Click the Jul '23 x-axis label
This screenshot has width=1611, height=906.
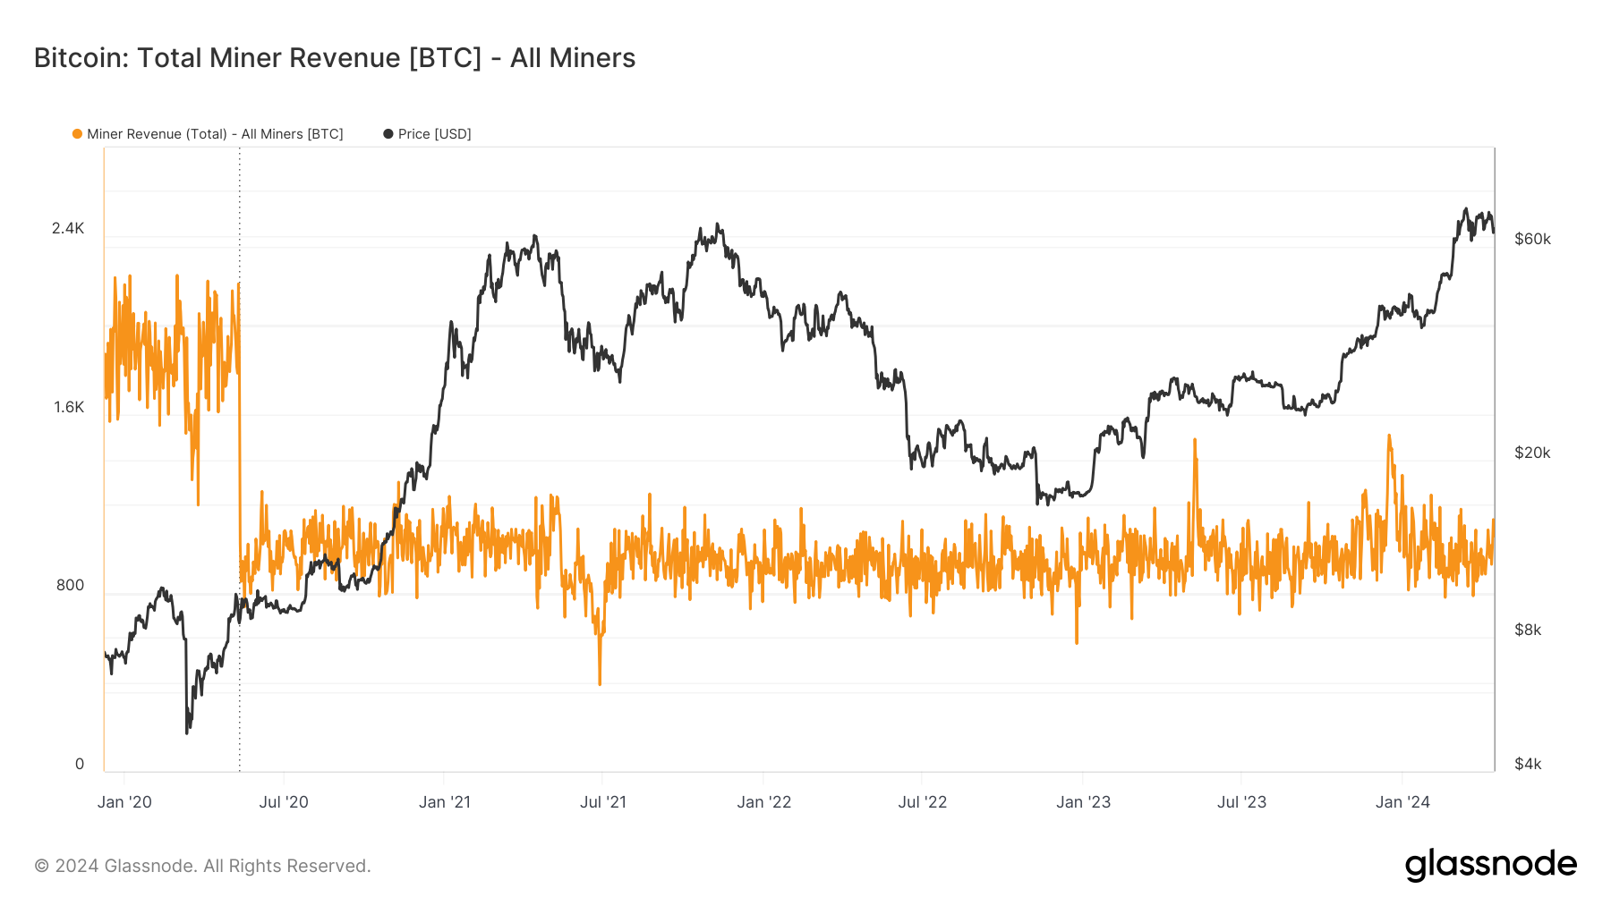pos(1242,802)
